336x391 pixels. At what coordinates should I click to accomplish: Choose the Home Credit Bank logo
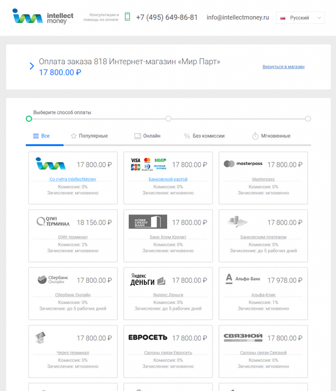pos(148,221)
